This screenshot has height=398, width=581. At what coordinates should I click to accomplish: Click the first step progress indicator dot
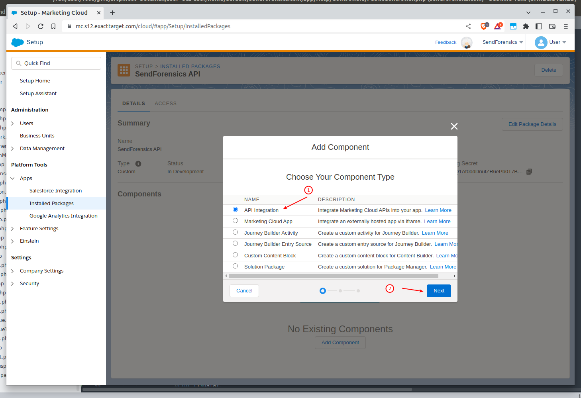click(323, 291)
